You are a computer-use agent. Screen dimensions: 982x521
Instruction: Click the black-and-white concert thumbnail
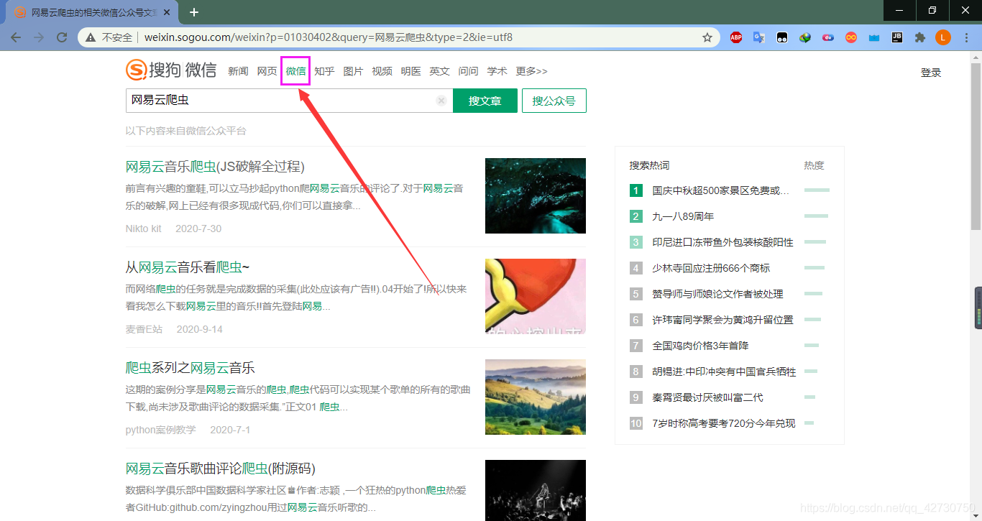536,490
